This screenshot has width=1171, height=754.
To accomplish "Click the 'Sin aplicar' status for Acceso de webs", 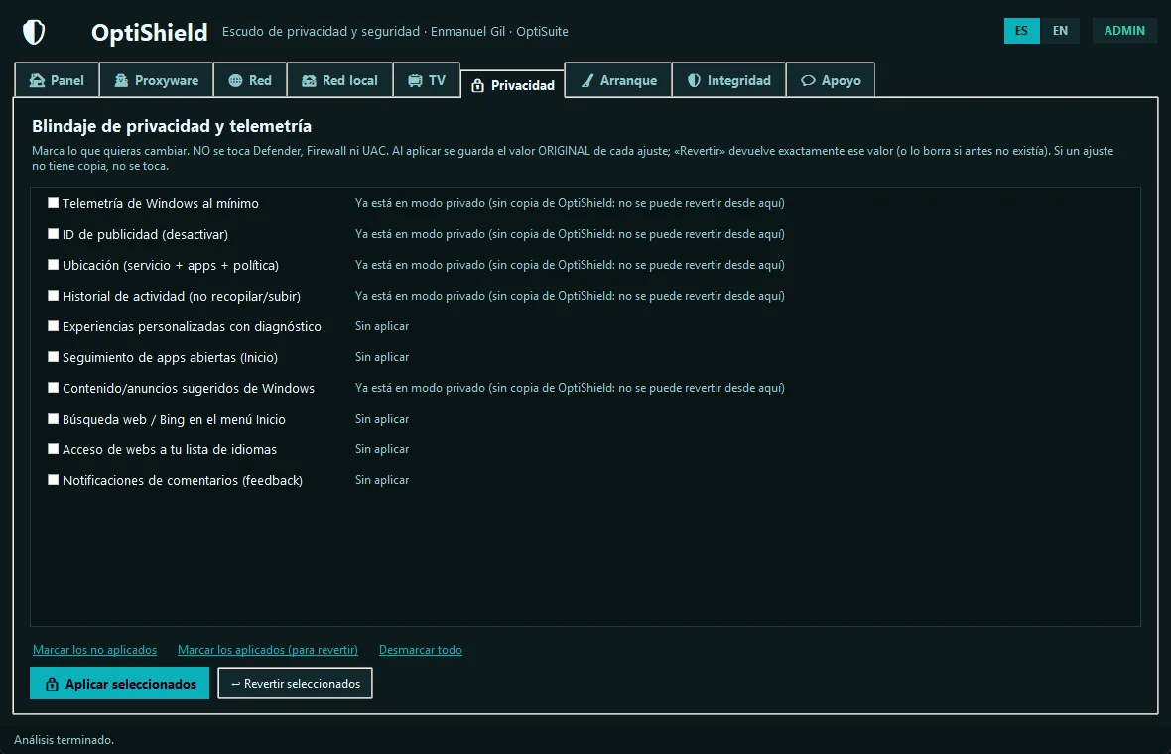I will pyautogui.click(x=382, y=449).
